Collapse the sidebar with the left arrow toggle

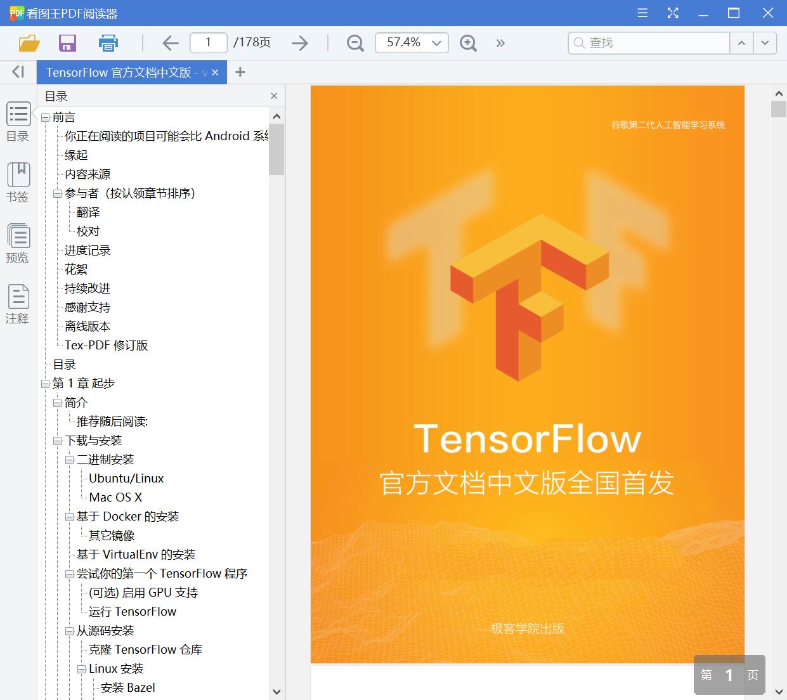[18, 72]
